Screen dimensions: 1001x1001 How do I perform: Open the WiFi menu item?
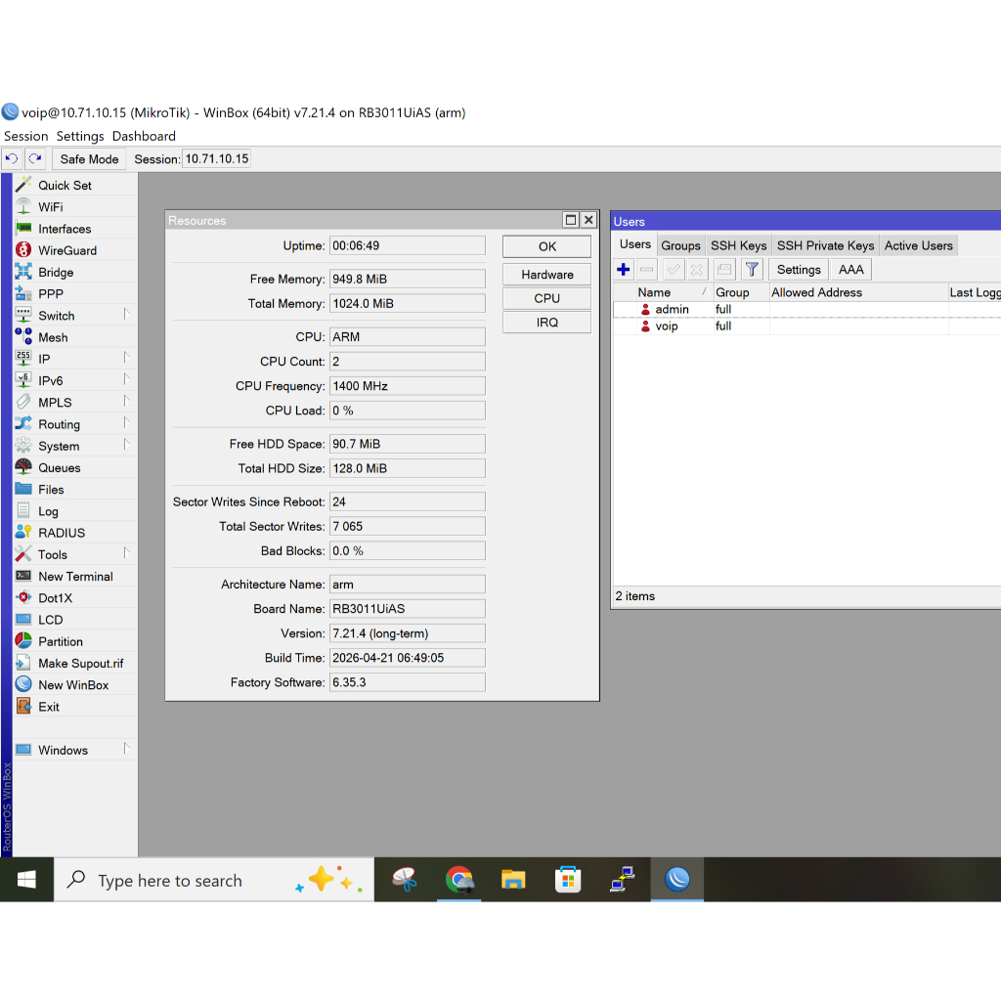point(74,207)
